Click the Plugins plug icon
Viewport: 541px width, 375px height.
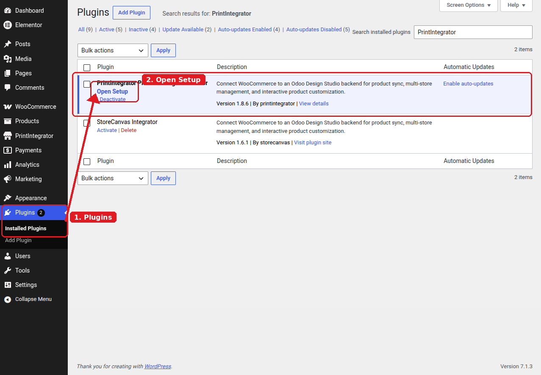pyautogui.click(x=8, y=212)
